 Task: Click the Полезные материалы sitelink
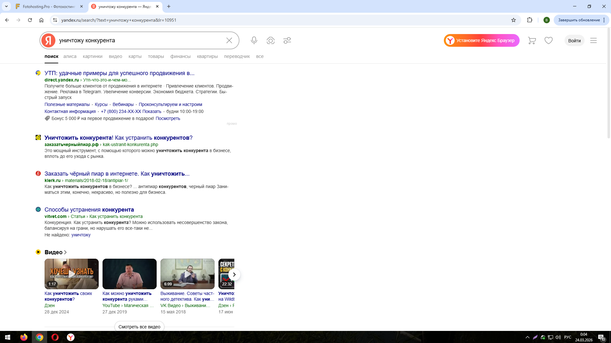tap(67, 104)
